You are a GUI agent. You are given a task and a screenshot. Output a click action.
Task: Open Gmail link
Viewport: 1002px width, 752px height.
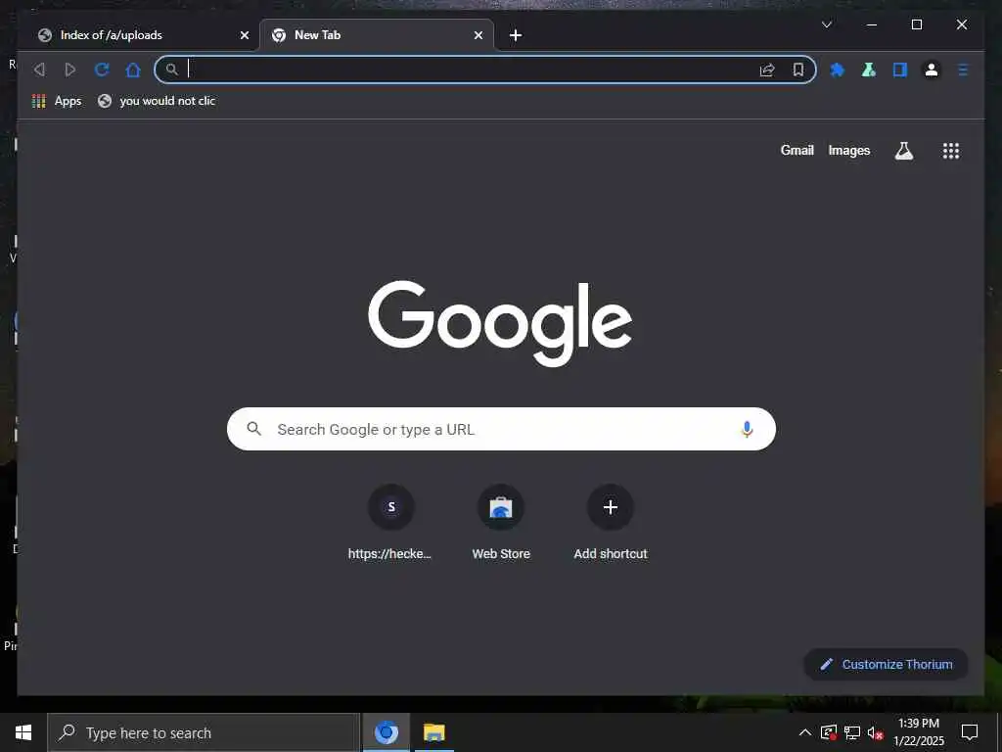(797, 150)
